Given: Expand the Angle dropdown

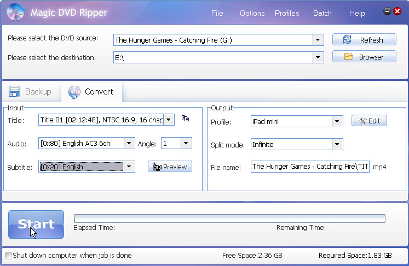Looking at the screenshot, I should pos(186,143).
